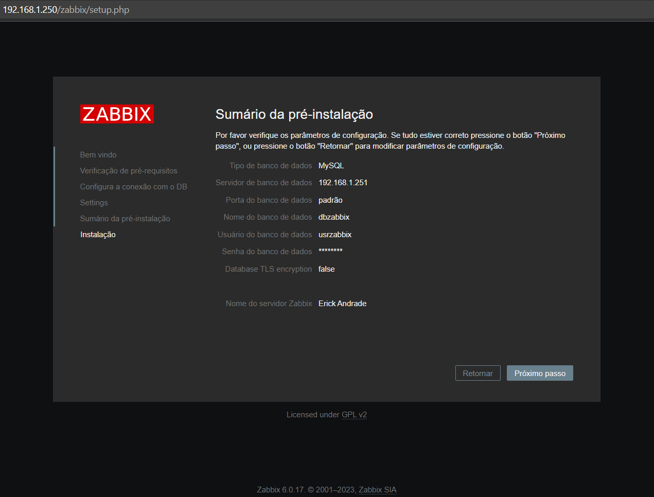Click the Tipo de banco de dados label
Viewport: 654px width, 497px height.
pos(271,166)
